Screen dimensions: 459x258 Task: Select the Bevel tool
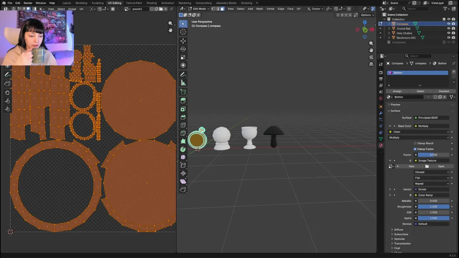(x=183, y=117)
